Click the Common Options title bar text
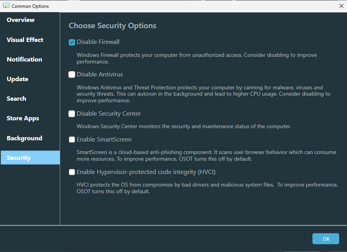The image size is (347, 252). pos(31,6)
